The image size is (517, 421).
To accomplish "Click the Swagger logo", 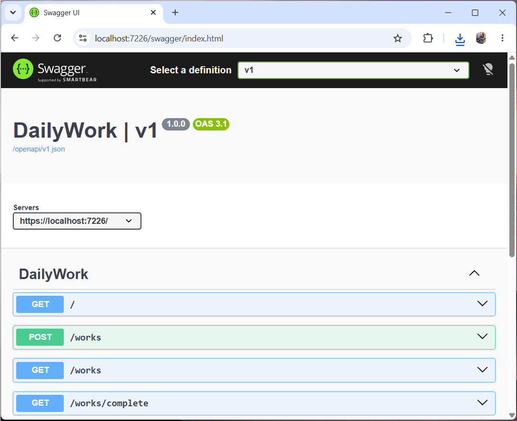I will click(x=55, y=70).
